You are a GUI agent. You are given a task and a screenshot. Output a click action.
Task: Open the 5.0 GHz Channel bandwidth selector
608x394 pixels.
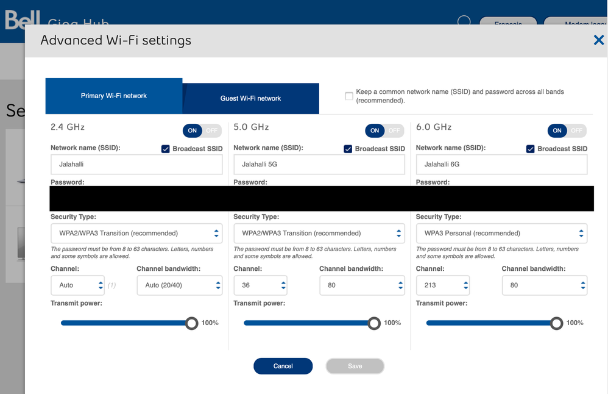(362, 285)
